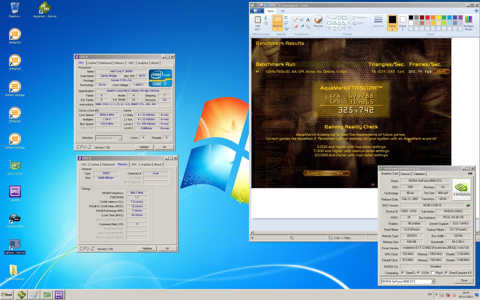Click the More button beside frames per second
This screenshot has height=300, width=480.
[x=441, y=71]
